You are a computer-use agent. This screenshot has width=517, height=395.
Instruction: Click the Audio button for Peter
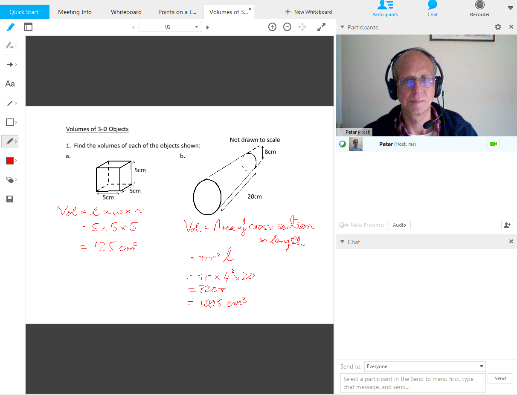pos(399,225)
